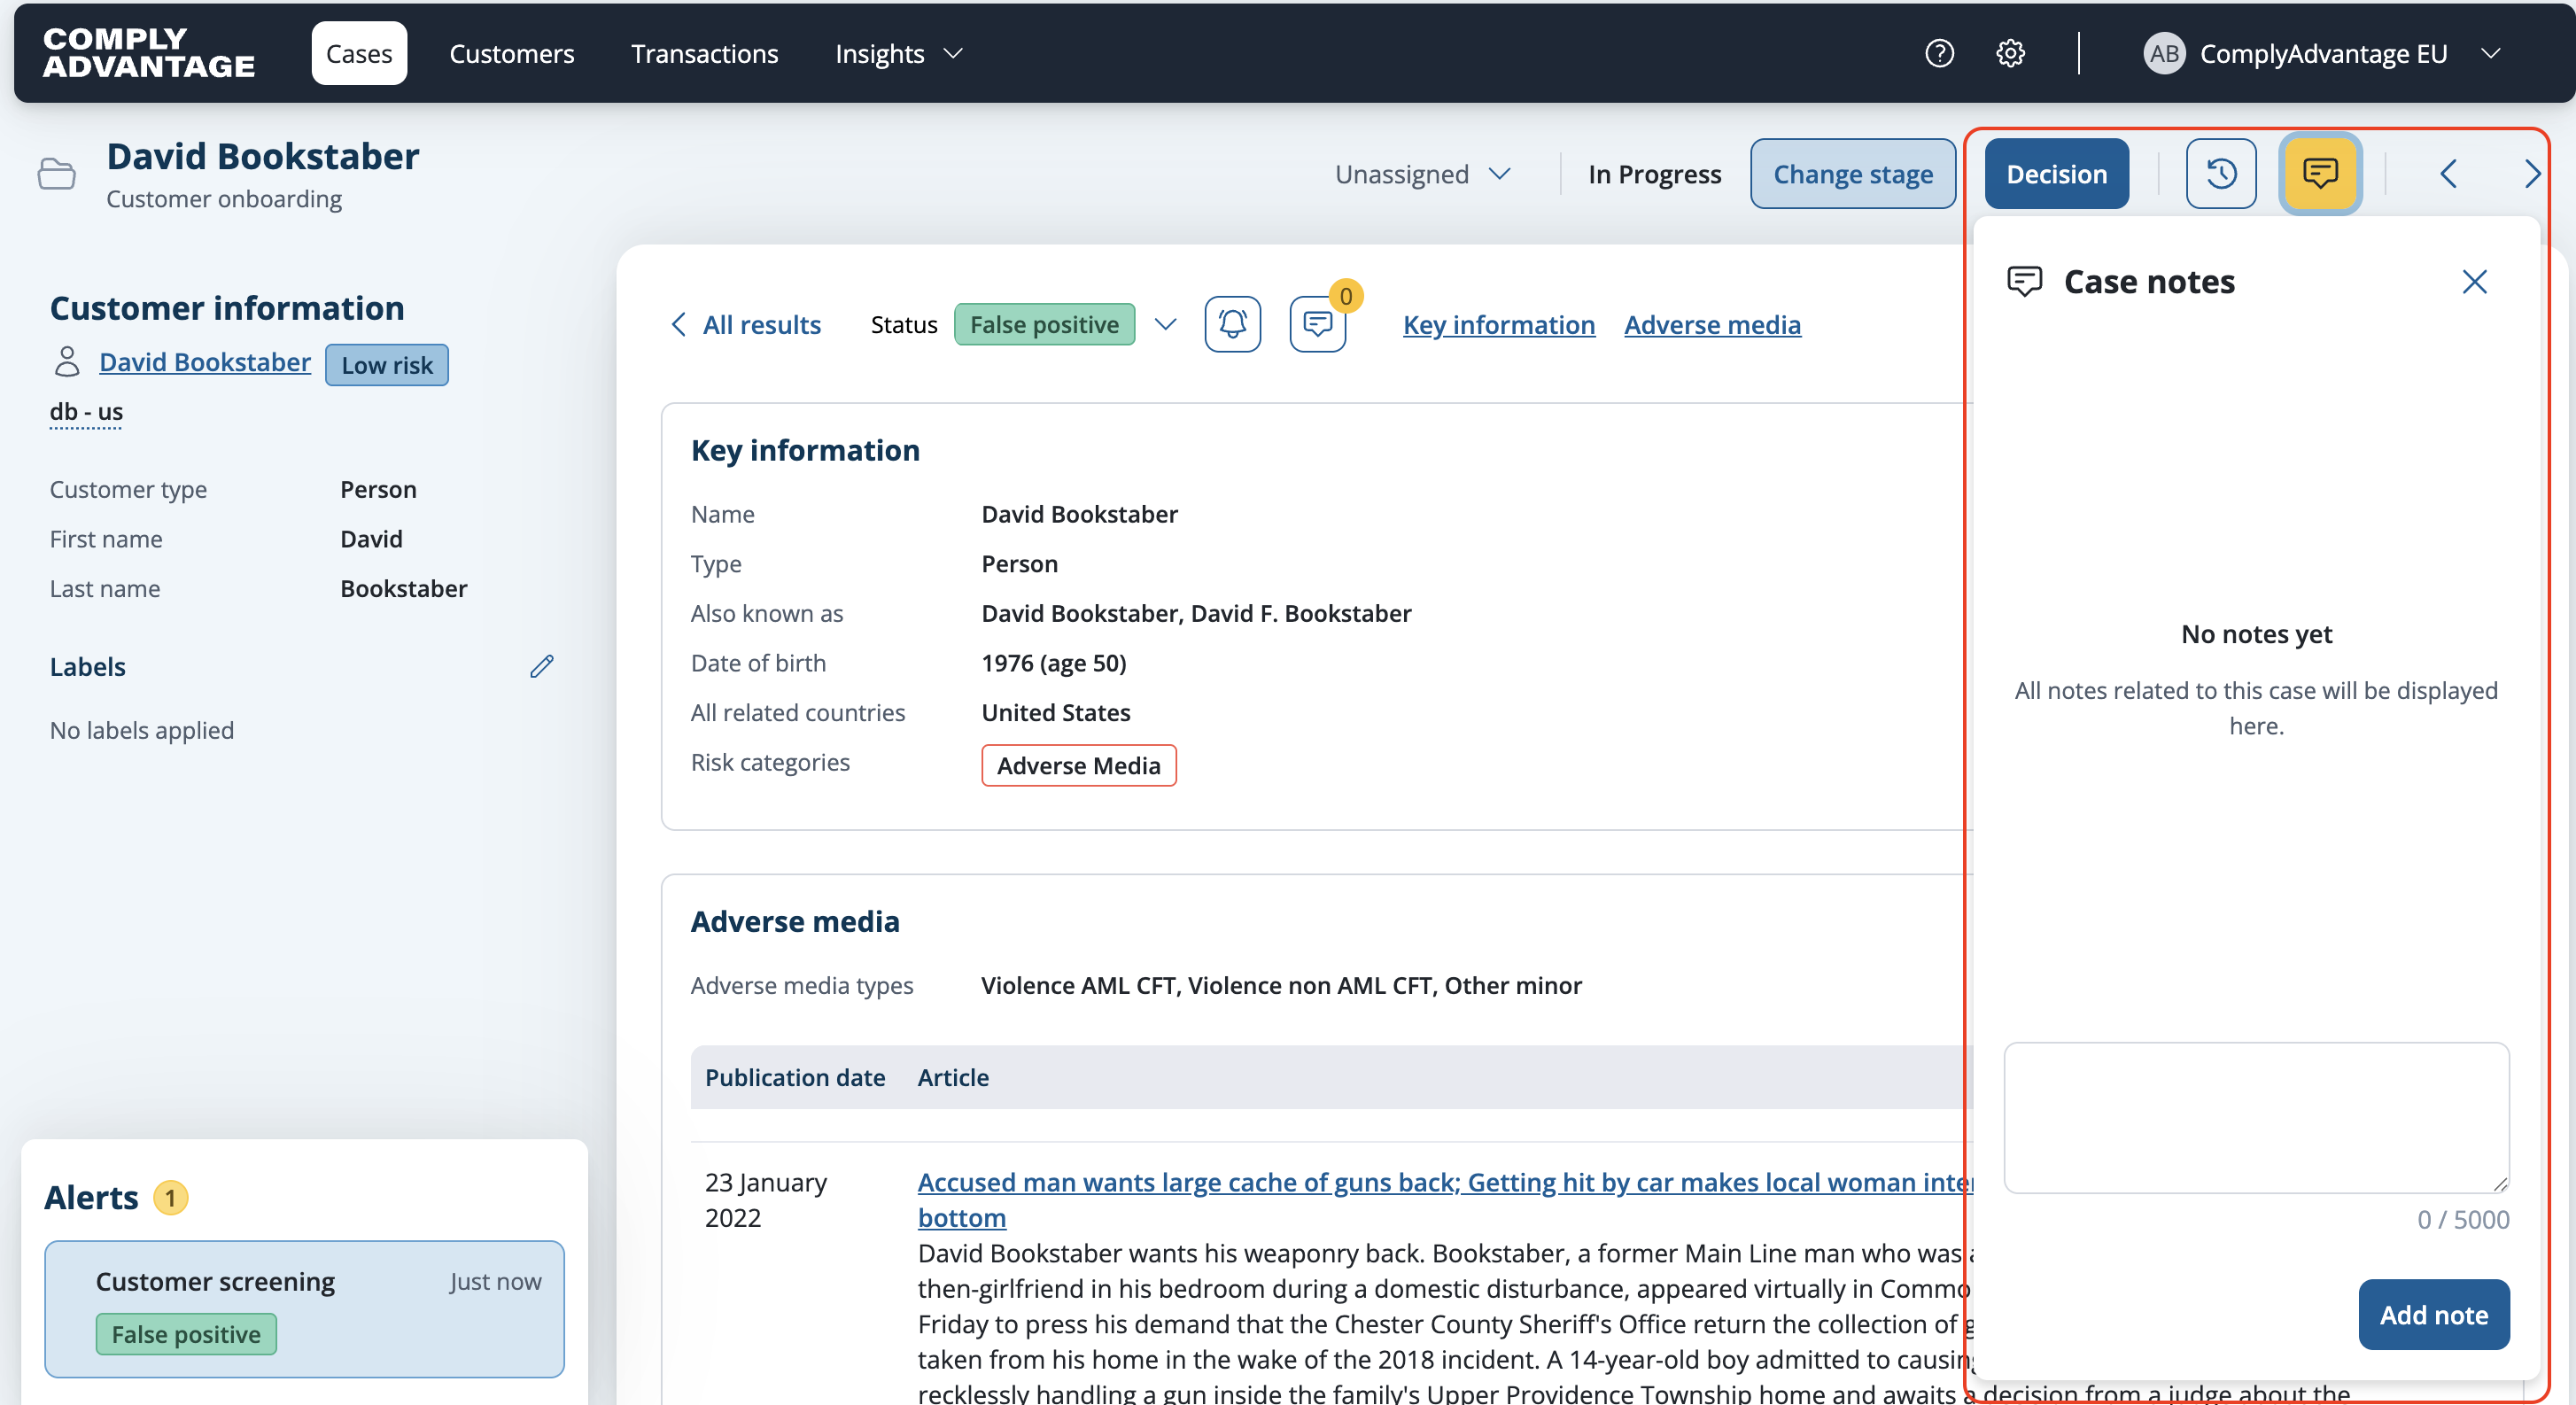Click the person icon beside David Bookstaber
The width and height of the screenshot is (2576, 1405).
click(67, 362)
